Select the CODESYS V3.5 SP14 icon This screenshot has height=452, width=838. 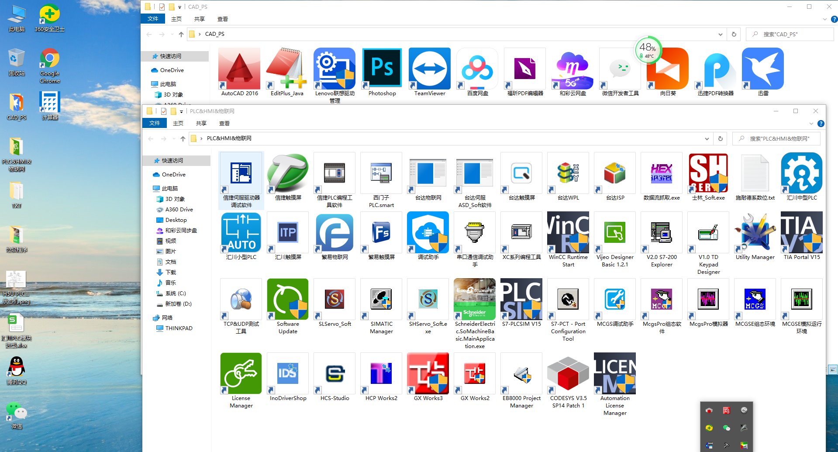pos(568,374)
